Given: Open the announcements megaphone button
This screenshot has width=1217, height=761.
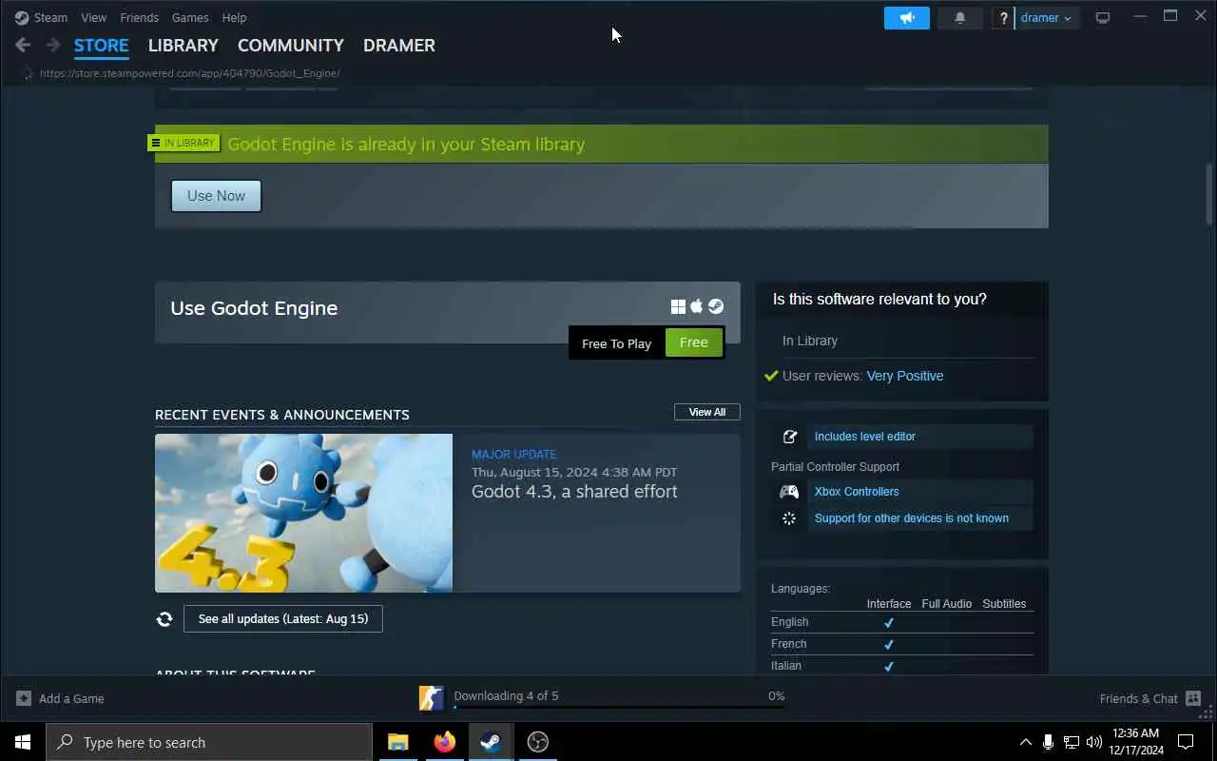Looking at the screenshot, I should 907,18.
